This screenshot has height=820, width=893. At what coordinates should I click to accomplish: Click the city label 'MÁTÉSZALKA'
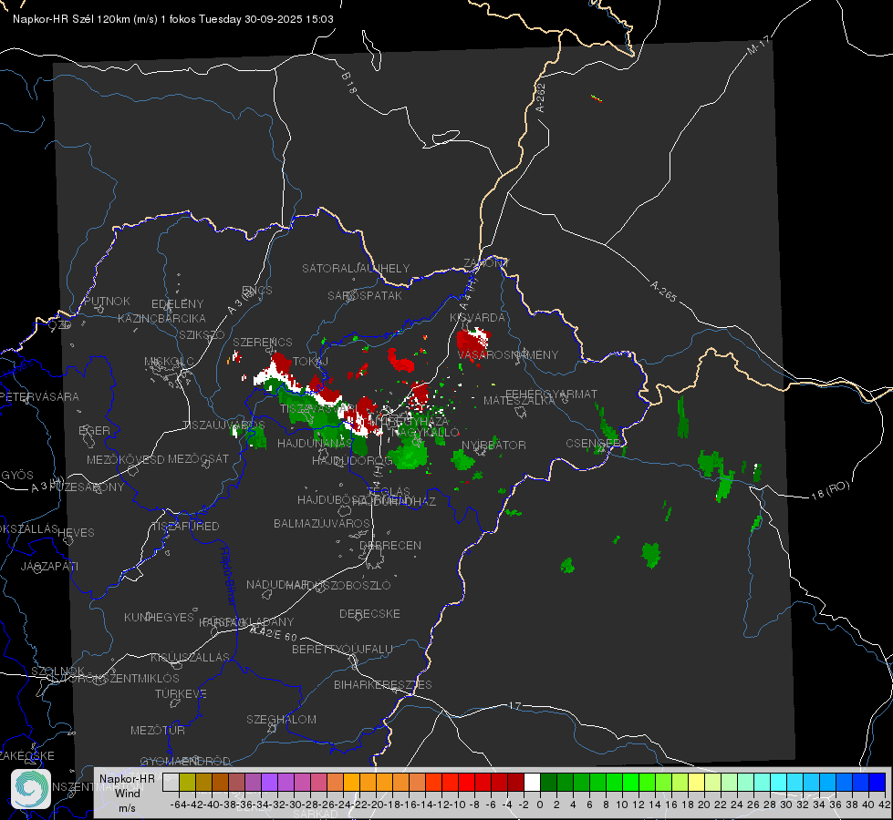[x=519, y=401]
